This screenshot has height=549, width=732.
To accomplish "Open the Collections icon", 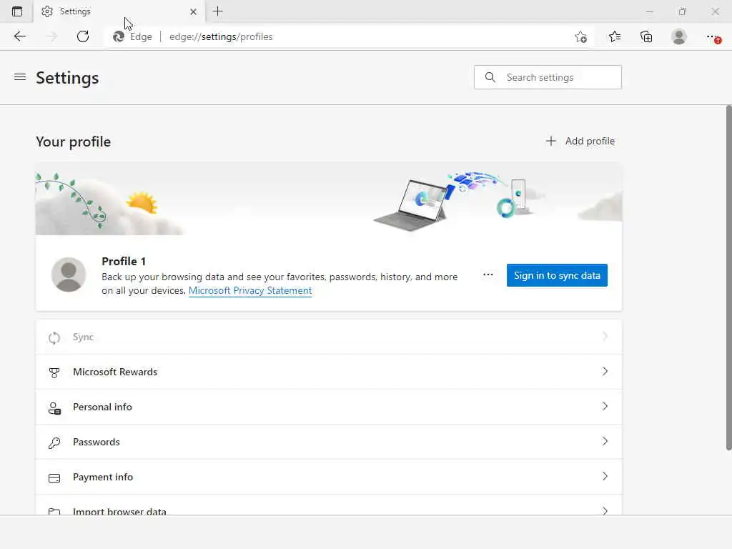I will point(646,36).
